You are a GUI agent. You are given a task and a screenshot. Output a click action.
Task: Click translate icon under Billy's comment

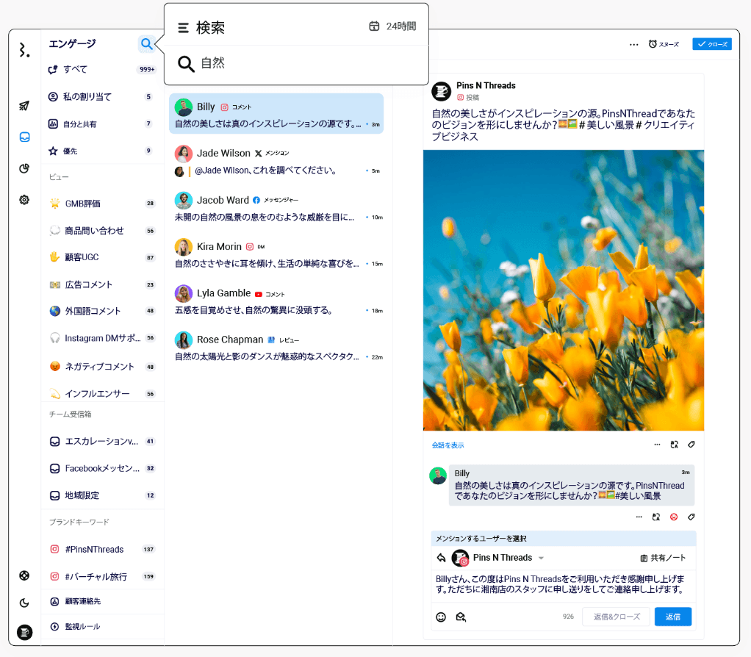pyautogui.click(x=656, y=517)
